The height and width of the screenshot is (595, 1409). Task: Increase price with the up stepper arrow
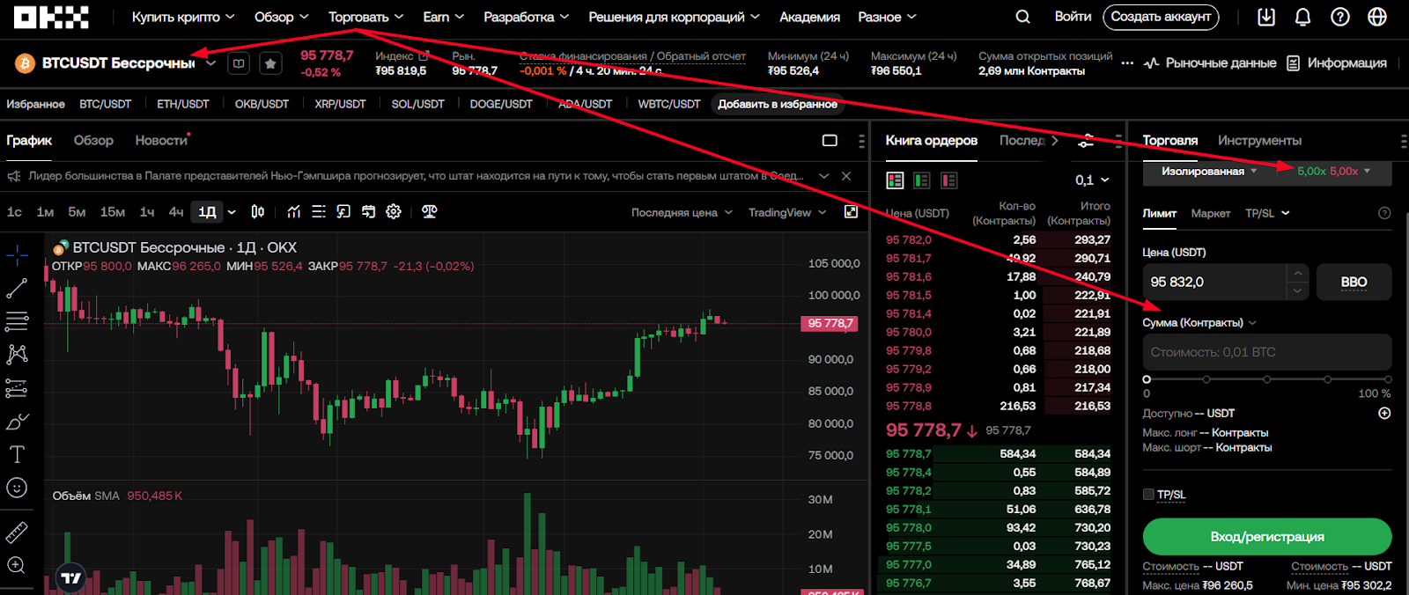pos(1297,273)
